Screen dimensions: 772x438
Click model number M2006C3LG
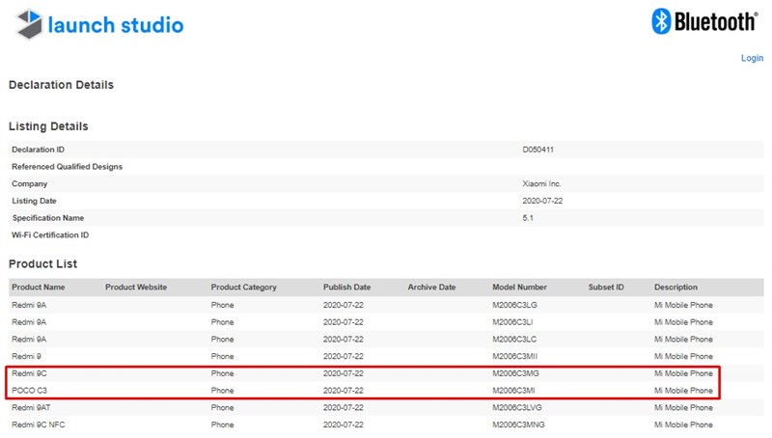(x=514, y=305)
